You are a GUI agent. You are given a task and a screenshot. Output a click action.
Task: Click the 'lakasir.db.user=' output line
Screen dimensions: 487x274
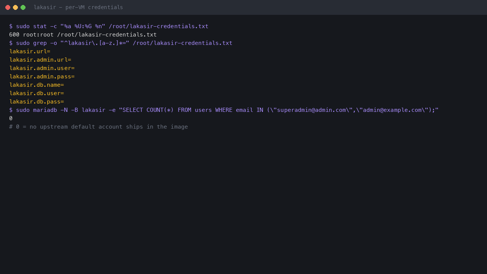(x=37, y=93)
